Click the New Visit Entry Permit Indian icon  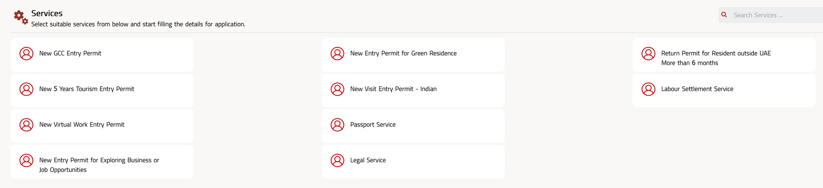pyautogui.click(x=338, y=89)
